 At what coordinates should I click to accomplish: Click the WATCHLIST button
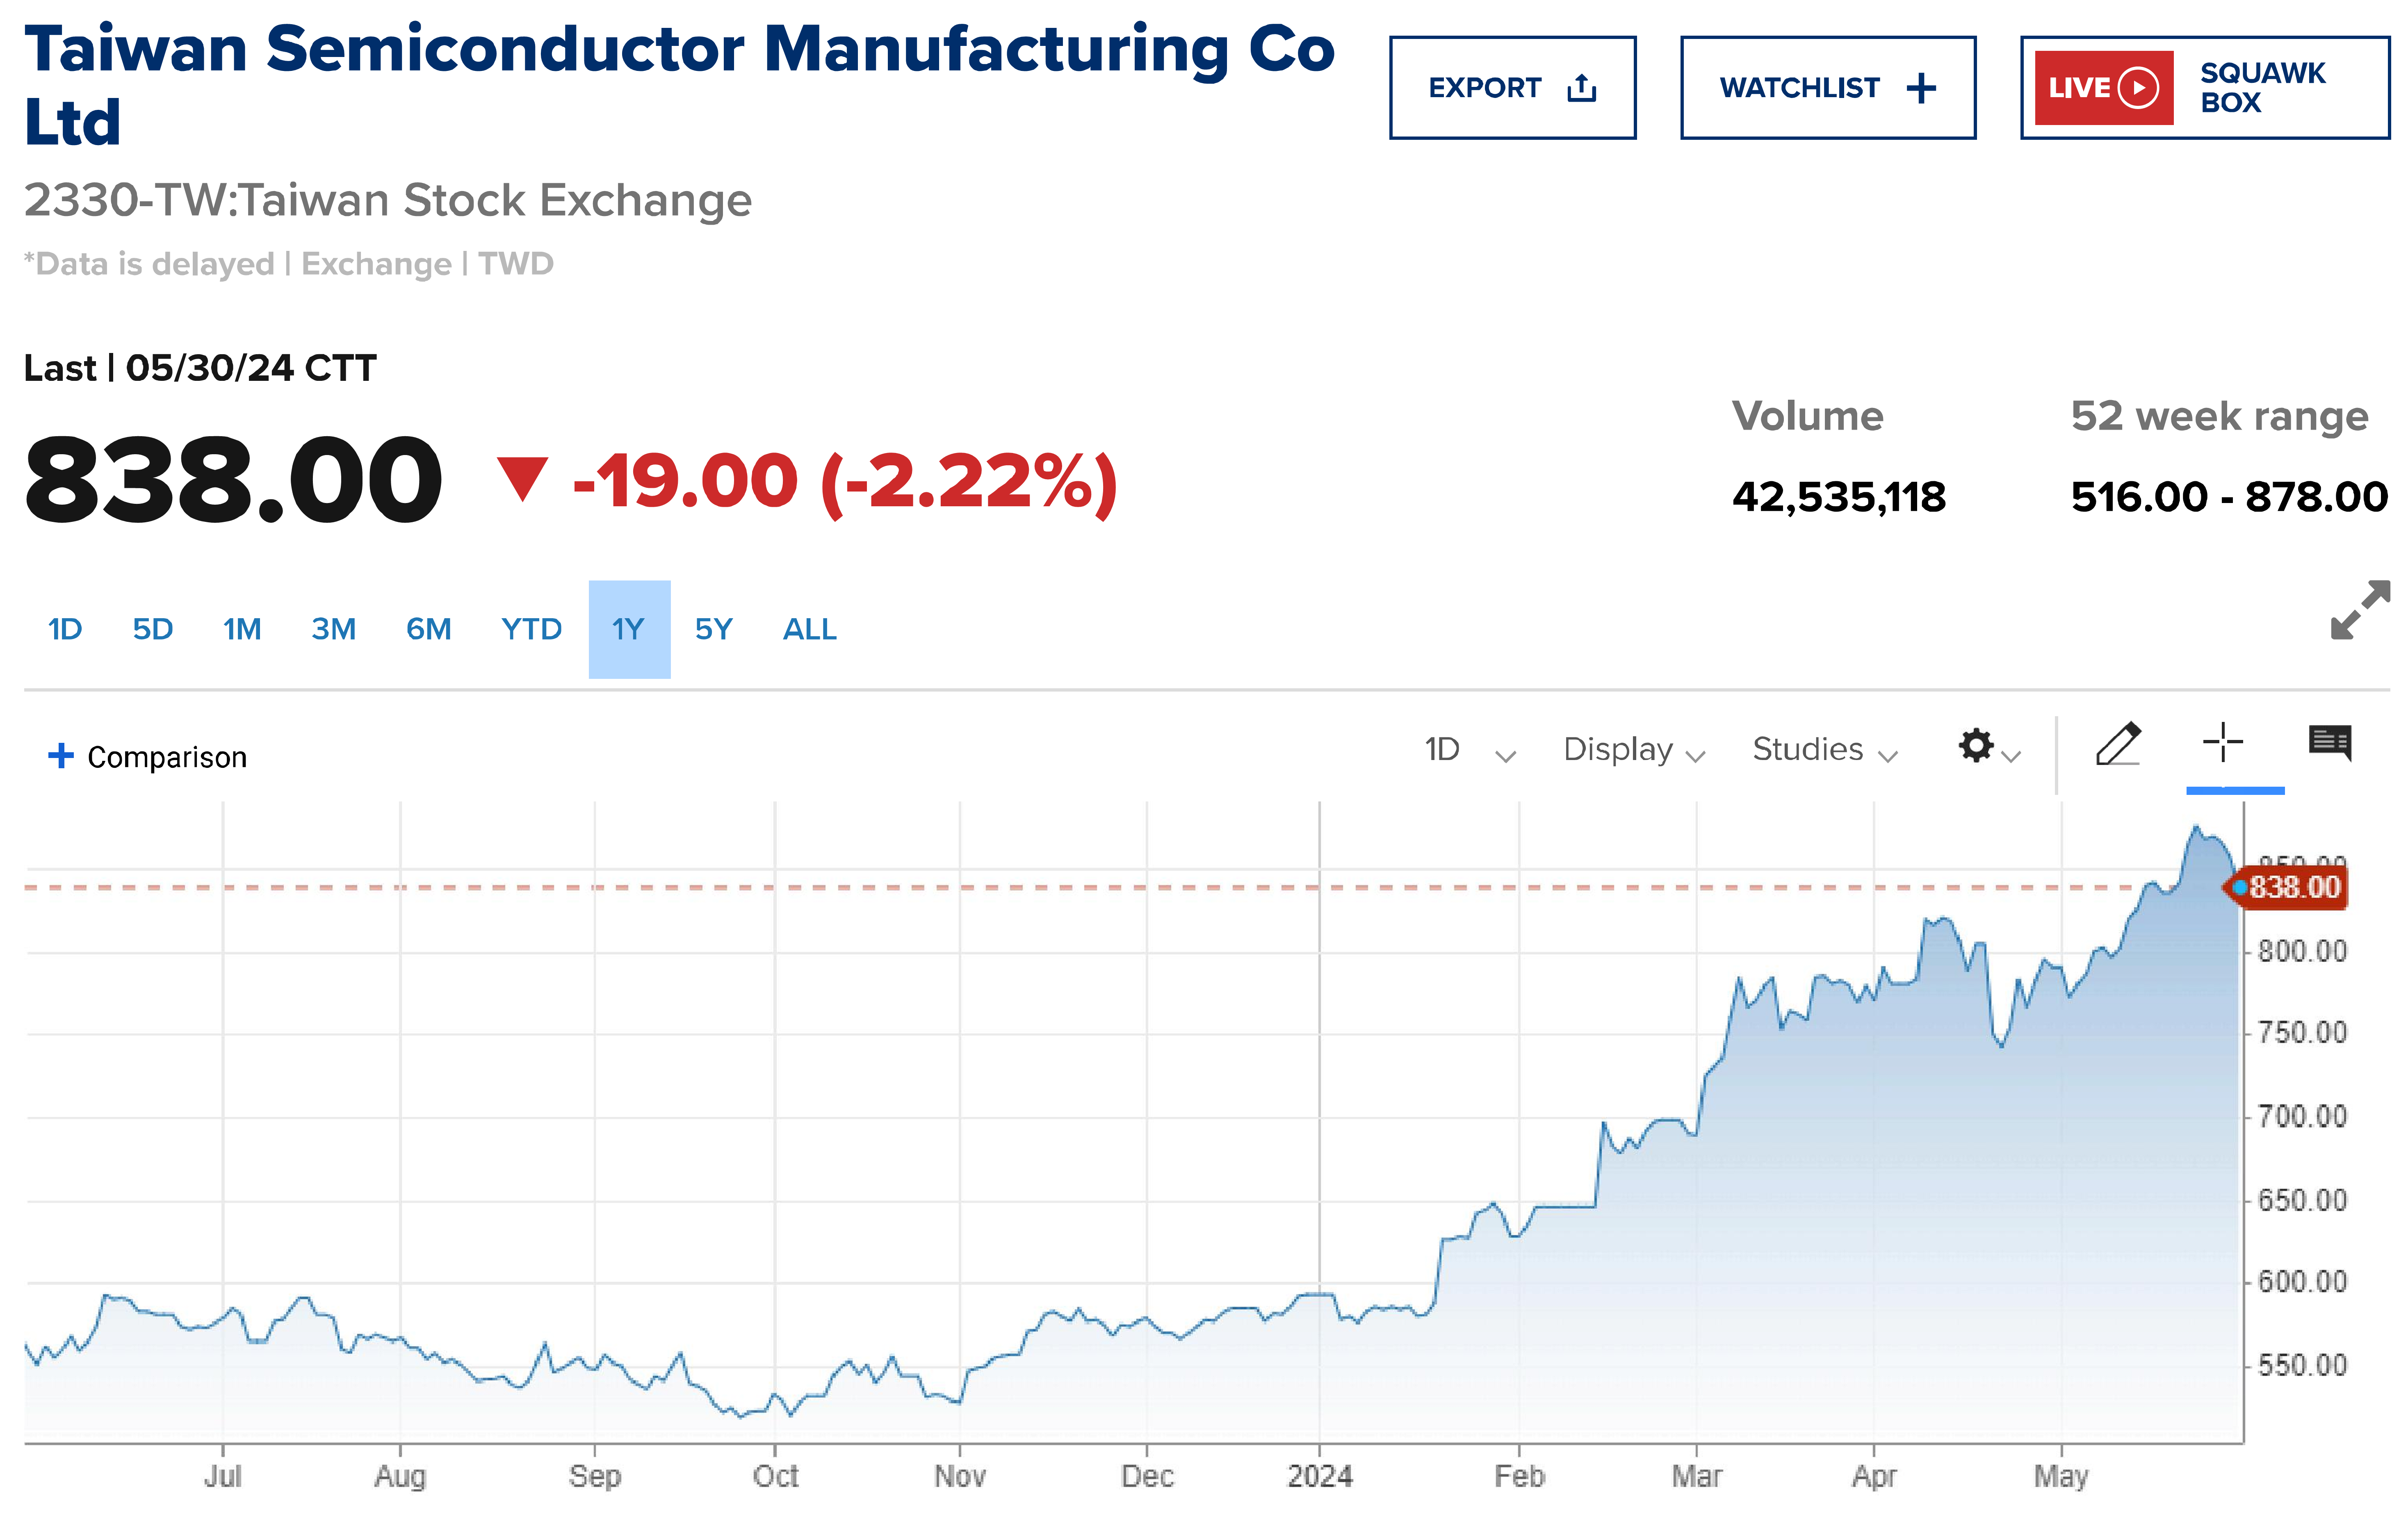pyautogui.click(x=1827, y=88)
